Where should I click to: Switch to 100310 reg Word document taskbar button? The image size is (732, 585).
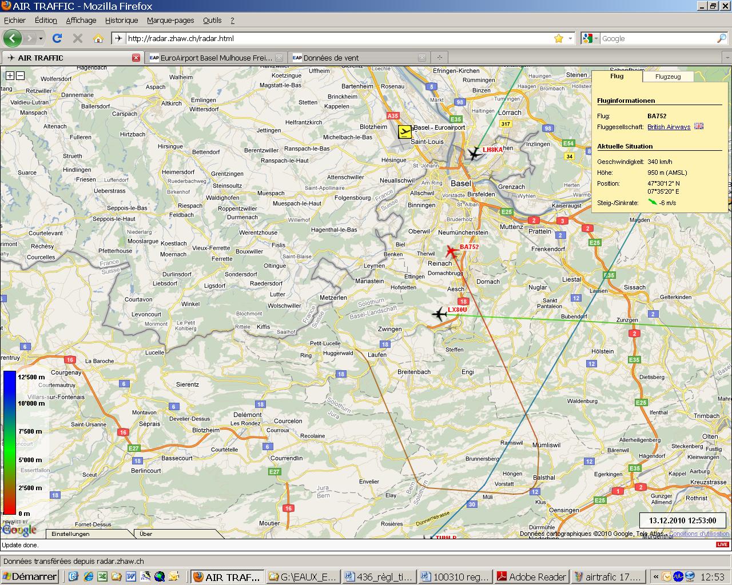coord(456,576)
